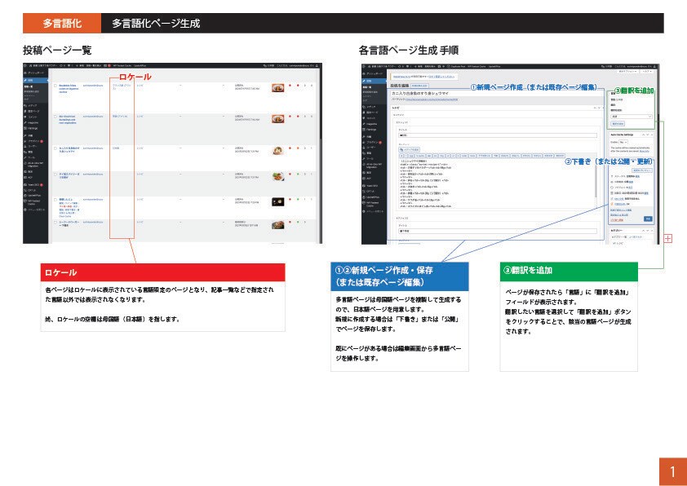The width and height of the screenshot is (687, 486).
Task: Click the permalink URL under the post title
Action: tap(432, 99)
